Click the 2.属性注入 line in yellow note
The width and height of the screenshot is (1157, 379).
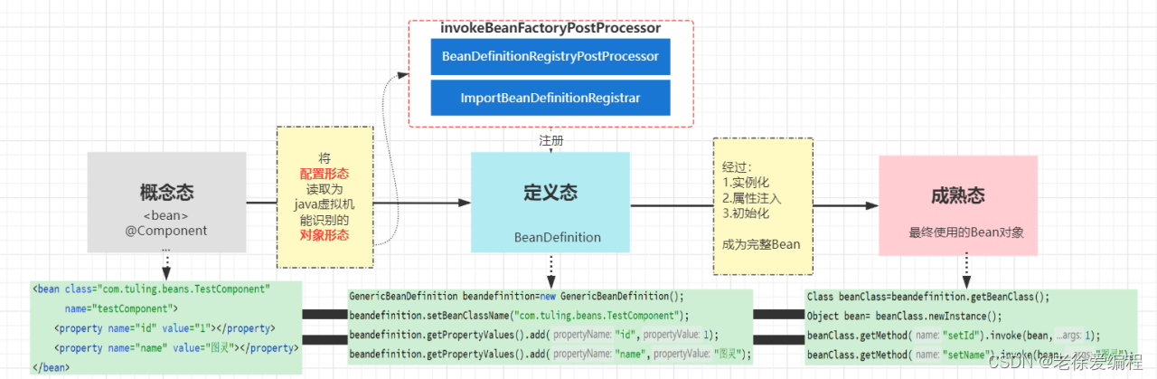pyautogui.click(x=752, y=197)
